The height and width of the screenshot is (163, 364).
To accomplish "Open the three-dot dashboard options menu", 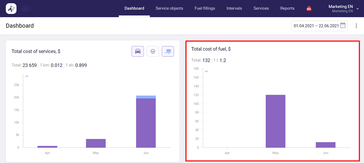I will 356,26.
